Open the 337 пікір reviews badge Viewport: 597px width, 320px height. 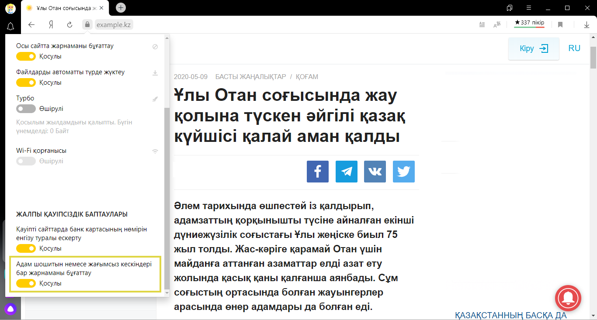coord(529,23)
